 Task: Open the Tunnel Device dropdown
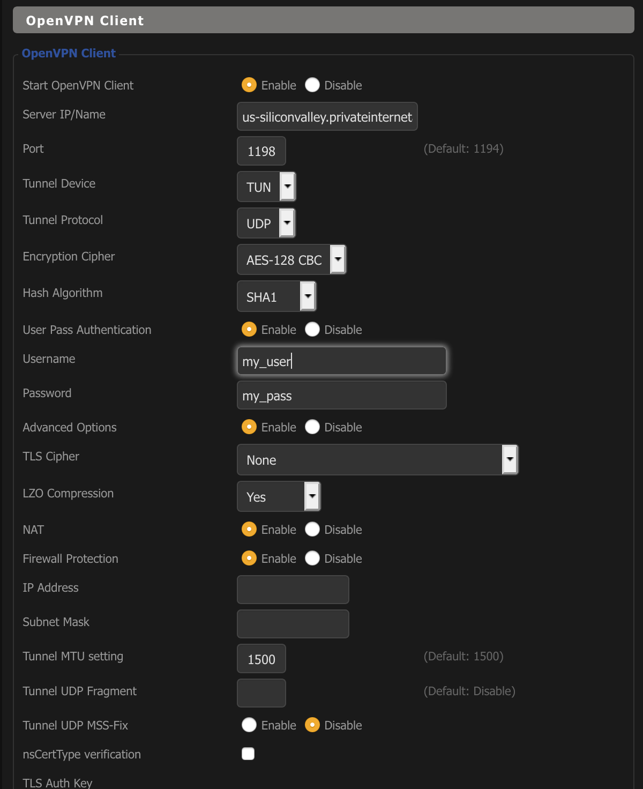tap(266, 187)
